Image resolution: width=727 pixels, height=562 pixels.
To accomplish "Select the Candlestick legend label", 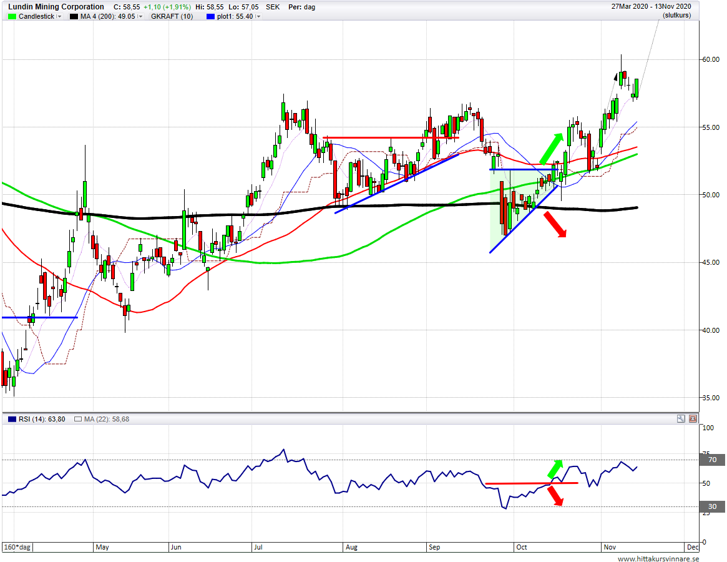I will 37,16.
